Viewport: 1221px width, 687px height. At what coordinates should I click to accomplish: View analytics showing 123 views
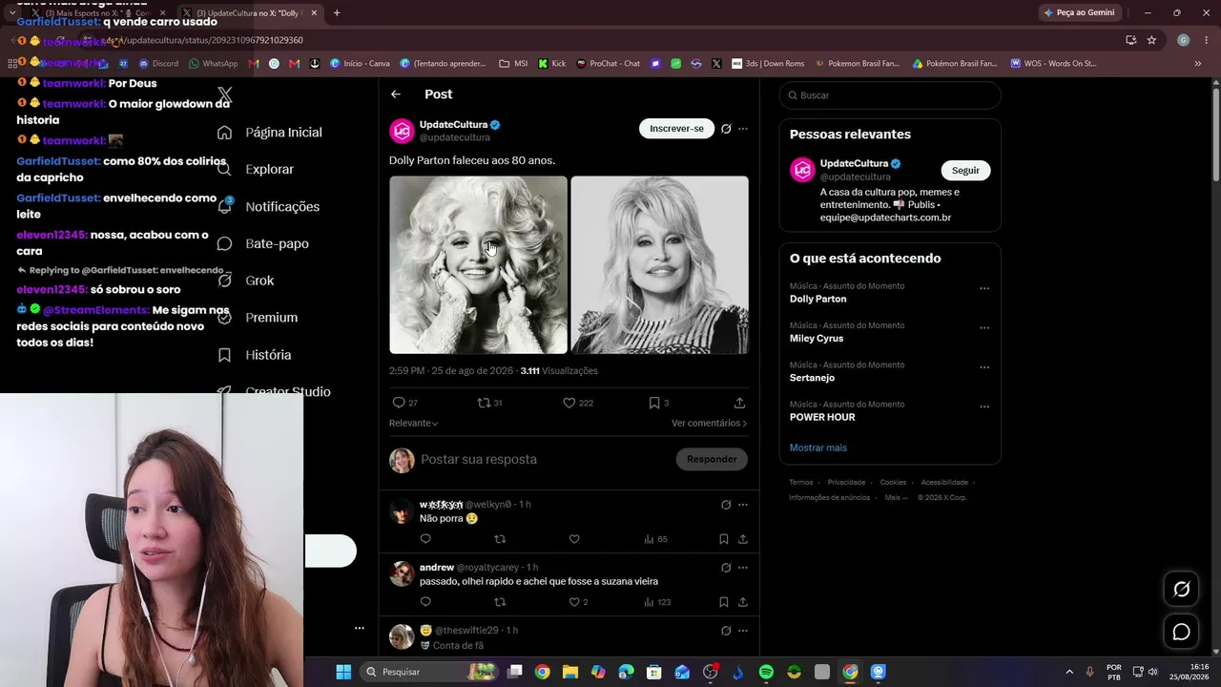click(658, 602)
